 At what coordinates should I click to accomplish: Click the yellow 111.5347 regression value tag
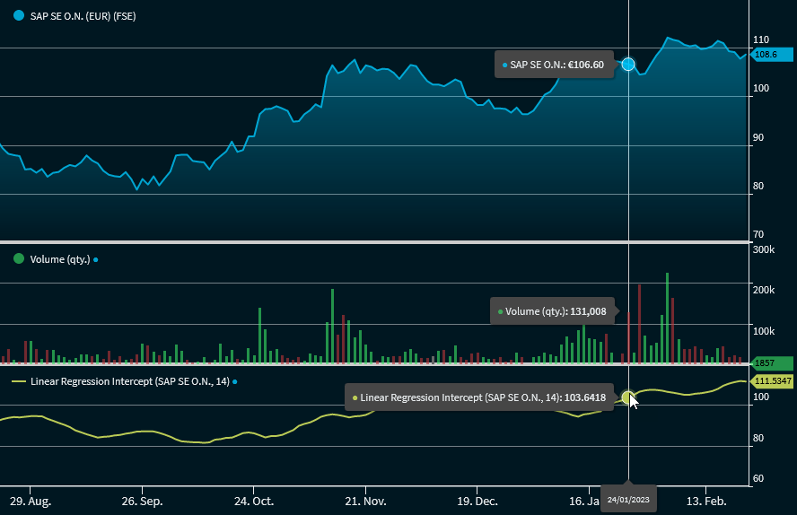tap(773, 381)
